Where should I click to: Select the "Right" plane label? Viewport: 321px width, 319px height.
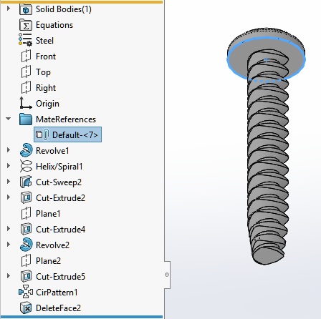click(46, 88)
